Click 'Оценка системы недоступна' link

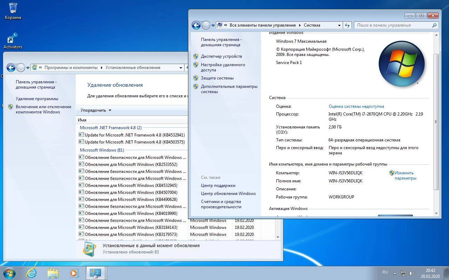coord(356,106)
